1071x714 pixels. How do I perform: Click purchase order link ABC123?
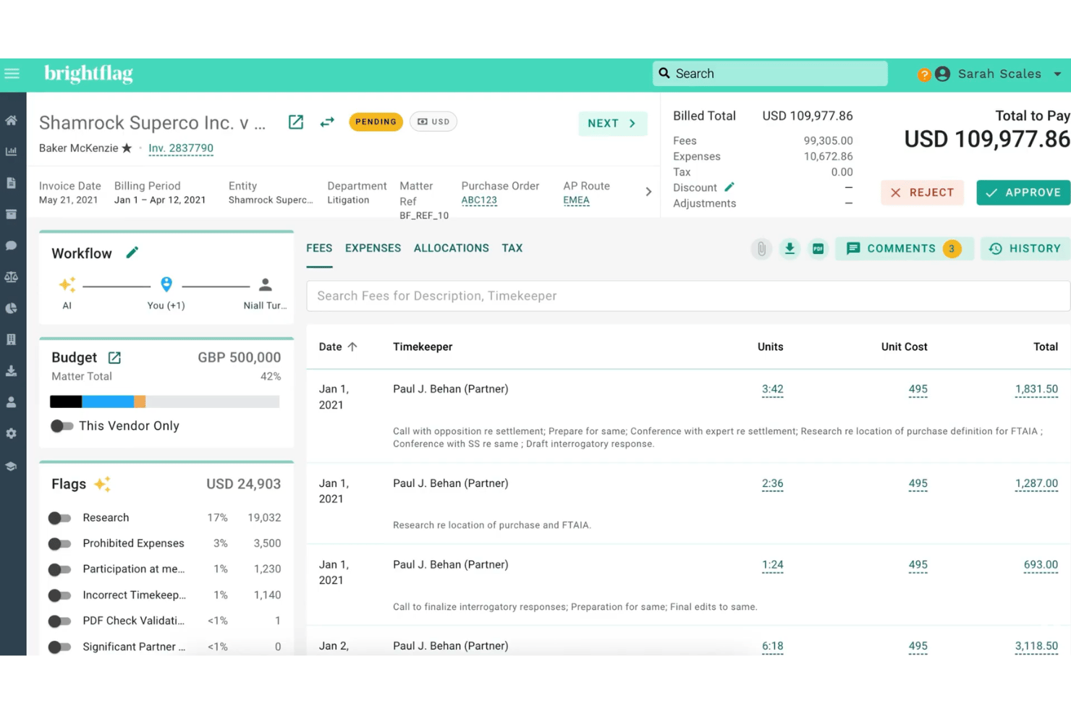479,200
